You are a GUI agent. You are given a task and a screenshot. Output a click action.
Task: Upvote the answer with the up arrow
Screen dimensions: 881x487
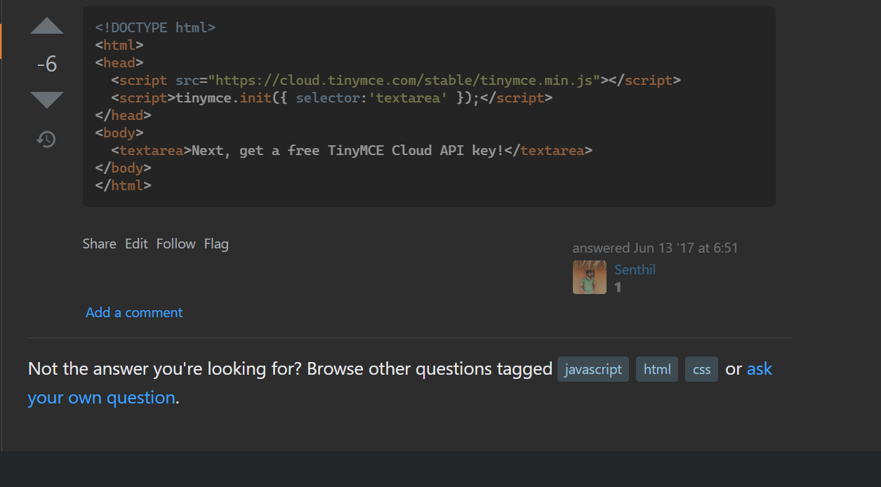point(47,27)
